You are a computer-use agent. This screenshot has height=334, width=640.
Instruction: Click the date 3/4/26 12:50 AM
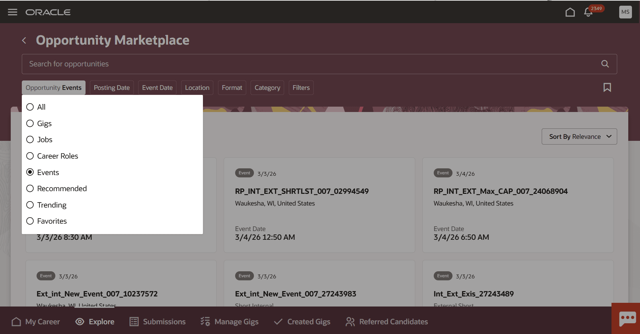pos(265,237)
